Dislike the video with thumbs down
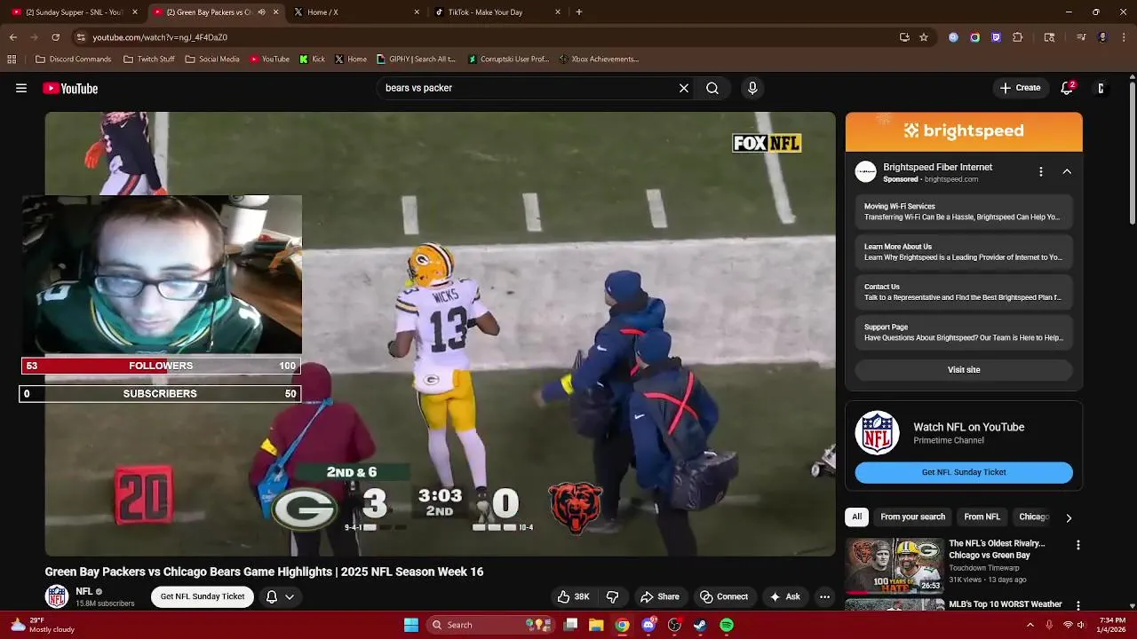1137x639 pixels. (612, 596)
